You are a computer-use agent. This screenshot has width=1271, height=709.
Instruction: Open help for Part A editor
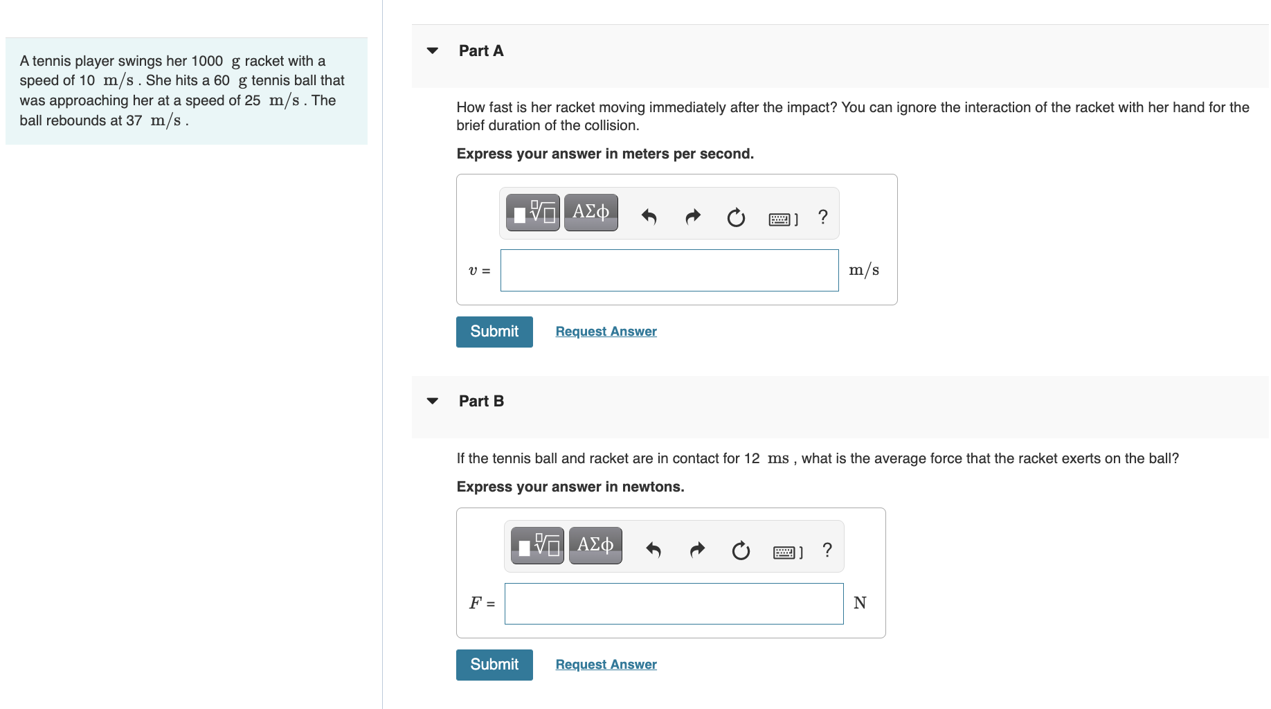tap(823, 217)
